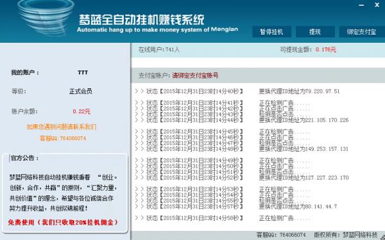Close the Menglan application window
This screenshot has height=240, width=385.
click(377, 5)
